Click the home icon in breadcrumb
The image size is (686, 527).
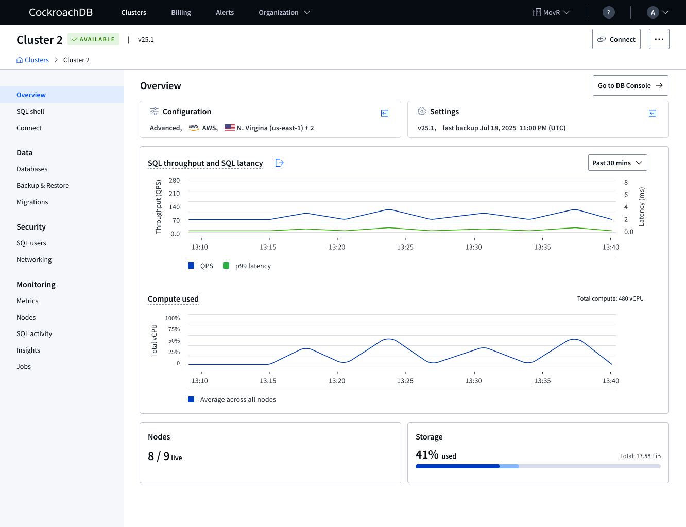pyautogui.click(x=20, y=60)
